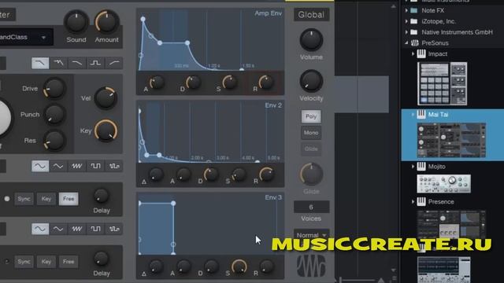This screenshot has width=504, height=283.
Task: Click the Voices count field showing 6
Action: (311, 207)
